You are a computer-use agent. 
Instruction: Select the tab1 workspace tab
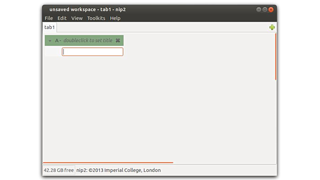point(50,27)
